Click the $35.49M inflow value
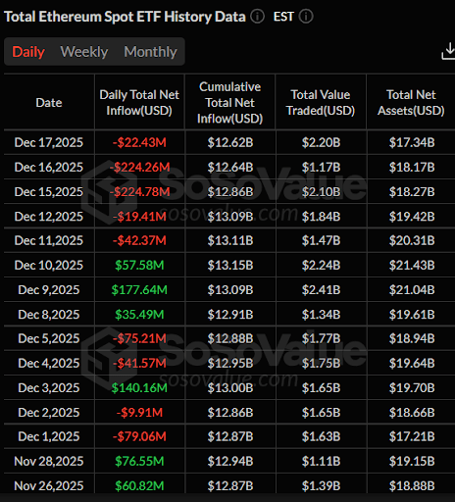The width and height of the screenshot is (455, 502). click(x=139, y=315)
